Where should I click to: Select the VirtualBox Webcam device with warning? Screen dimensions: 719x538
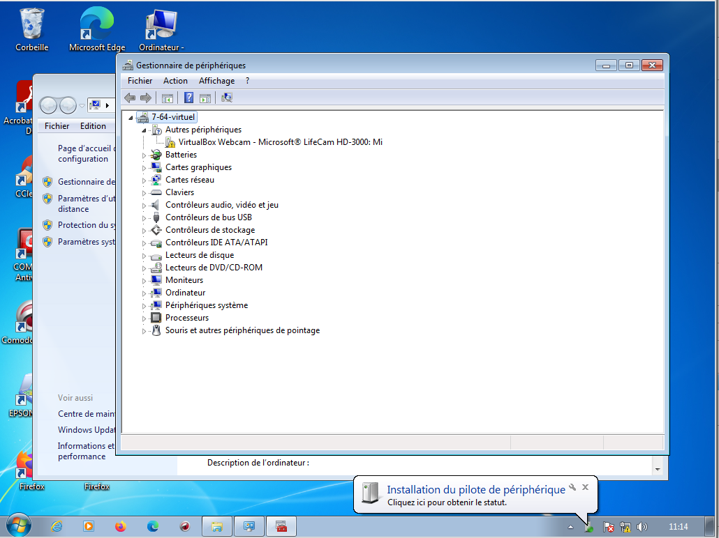[280, 142]
